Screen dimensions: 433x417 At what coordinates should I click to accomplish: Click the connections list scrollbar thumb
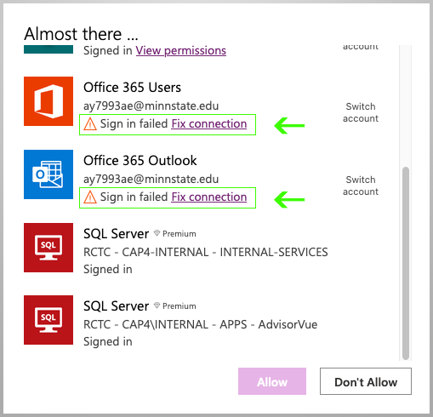pyautogui.click(x=406, y=263)
